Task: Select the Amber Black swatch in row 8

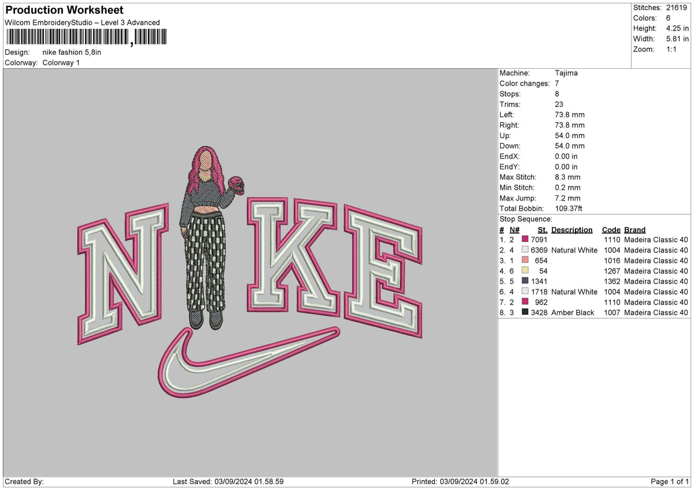Action: tap(525, 313)
